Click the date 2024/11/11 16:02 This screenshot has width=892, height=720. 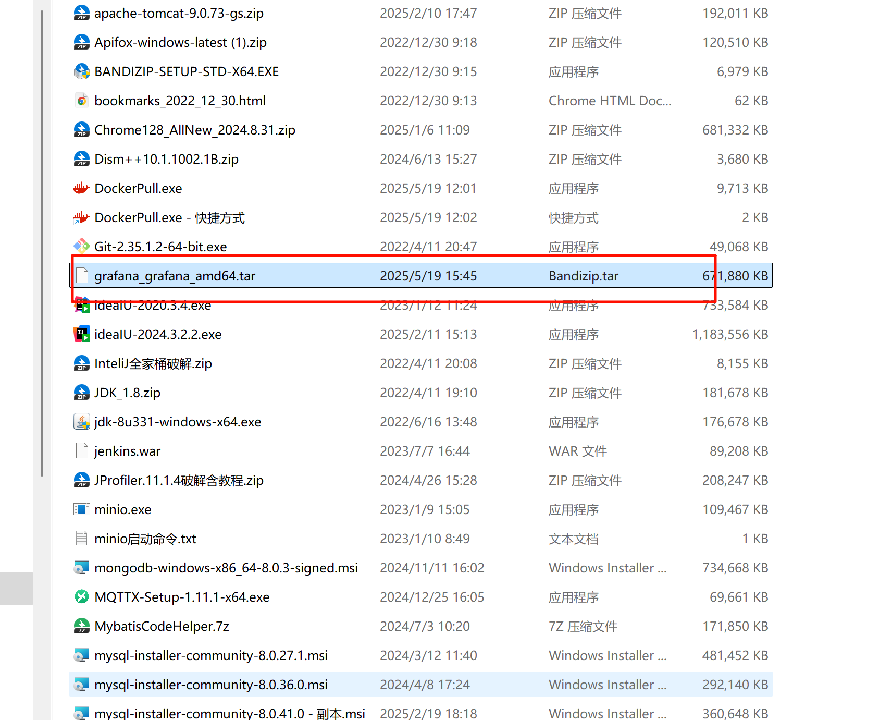point(432,568)
